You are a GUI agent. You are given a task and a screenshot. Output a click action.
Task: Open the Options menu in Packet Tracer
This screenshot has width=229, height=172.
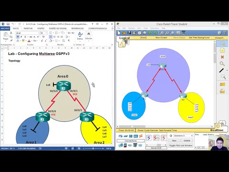[x=131, y=28]
